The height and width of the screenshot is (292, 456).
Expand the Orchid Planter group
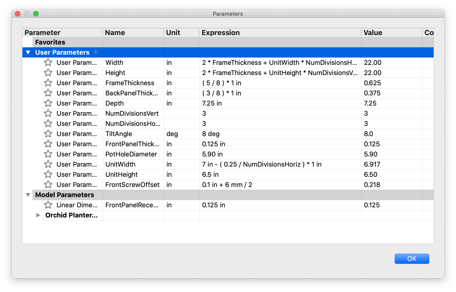point(38,215)
